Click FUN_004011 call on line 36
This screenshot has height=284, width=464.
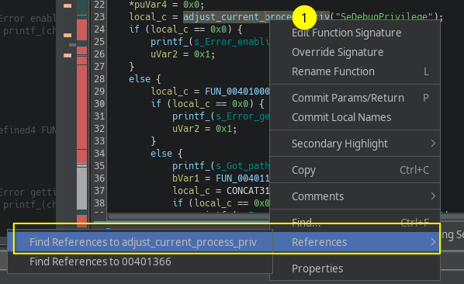tap(243, 178)
